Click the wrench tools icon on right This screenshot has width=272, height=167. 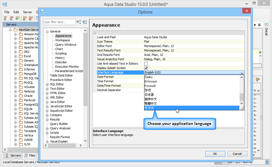[258, 80]
